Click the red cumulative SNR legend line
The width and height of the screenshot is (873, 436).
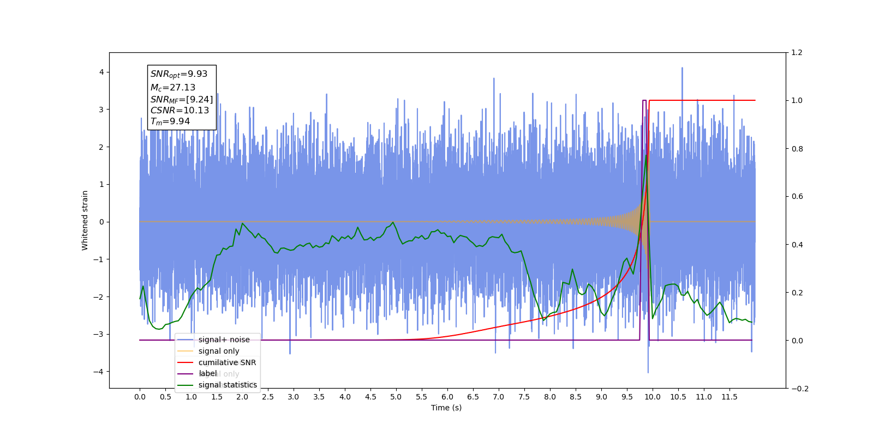pyautogui.click(x=186, y=362)
